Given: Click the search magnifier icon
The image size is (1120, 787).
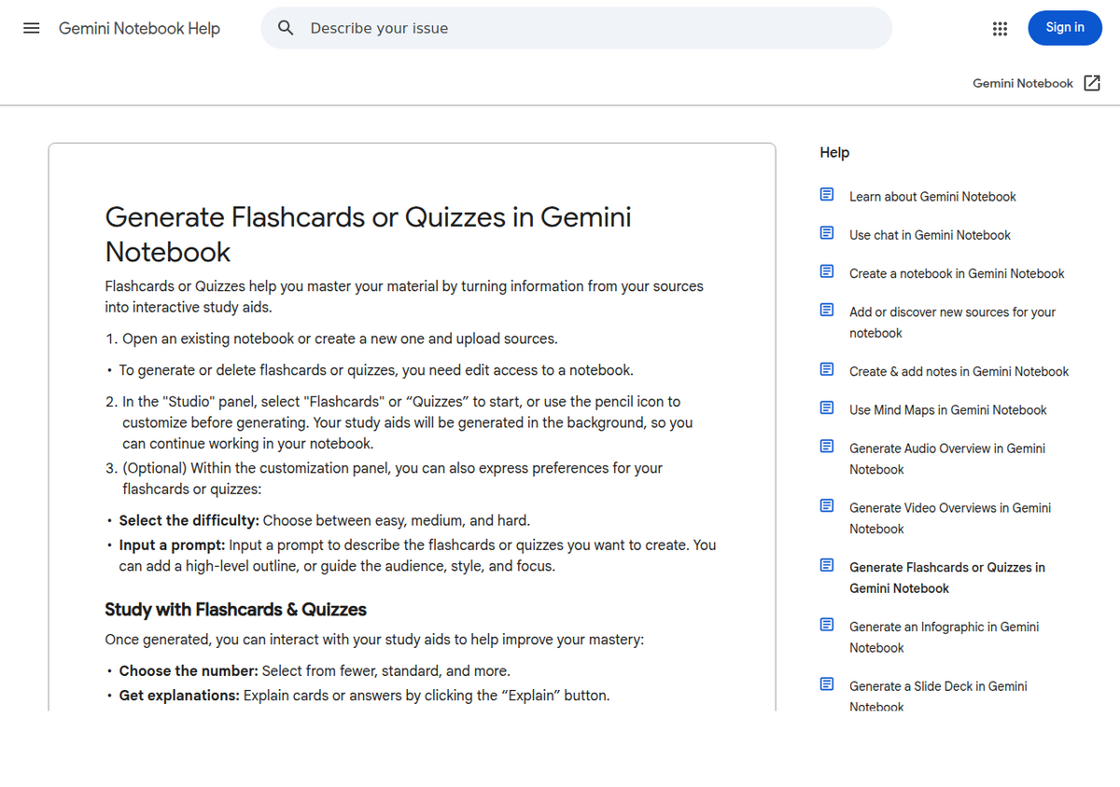Looking at the screenshot, I should coord(287,28).
